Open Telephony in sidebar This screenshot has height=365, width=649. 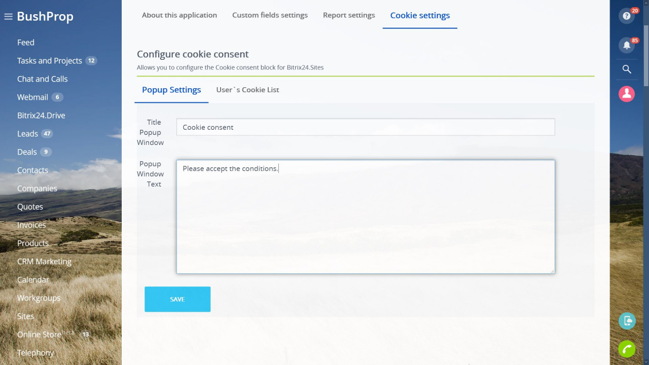[35, 353]
